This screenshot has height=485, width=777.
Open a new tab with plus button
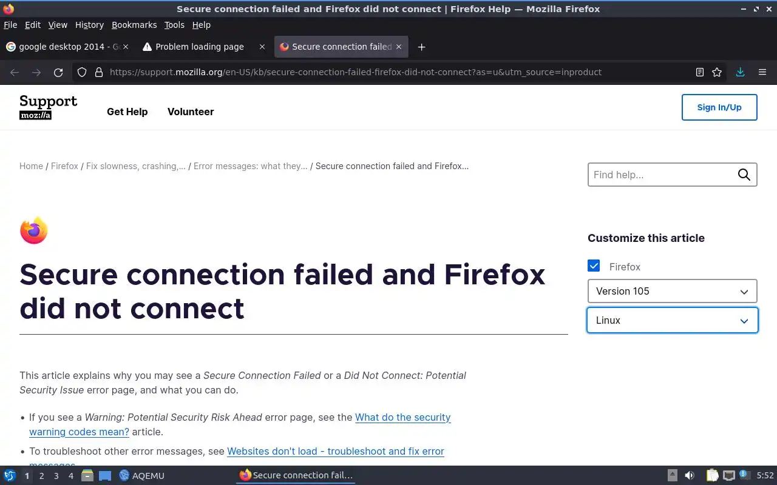[421, 47]
